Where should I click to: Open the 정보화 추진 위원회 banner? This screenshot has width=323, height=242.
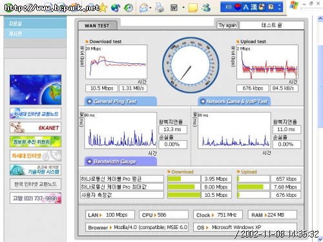(x=36, y=141)
